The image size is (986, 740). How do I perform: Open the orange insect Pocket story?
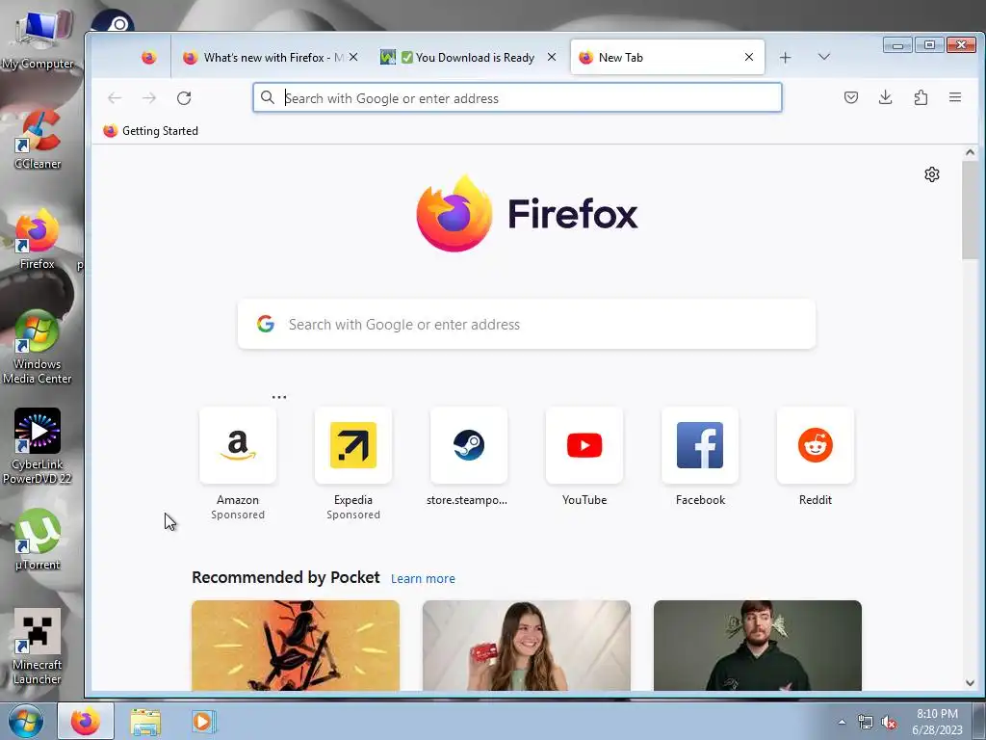[x=296, y=646]
